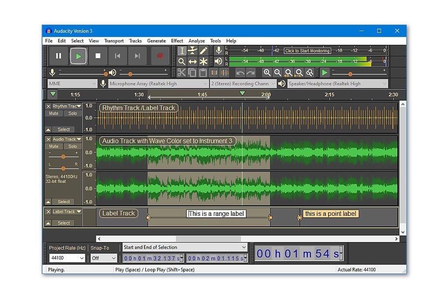The image size is (448, 298).
Task: Collapse the Audio Track with up-arrow
Action: [48, 202]
